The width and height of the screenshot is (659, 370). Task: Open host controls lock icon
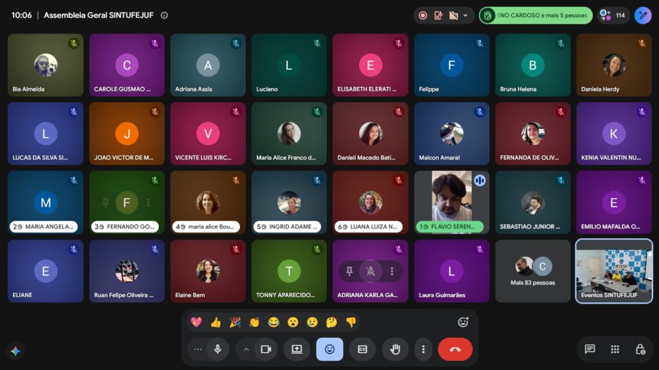(x=640, y=349)
